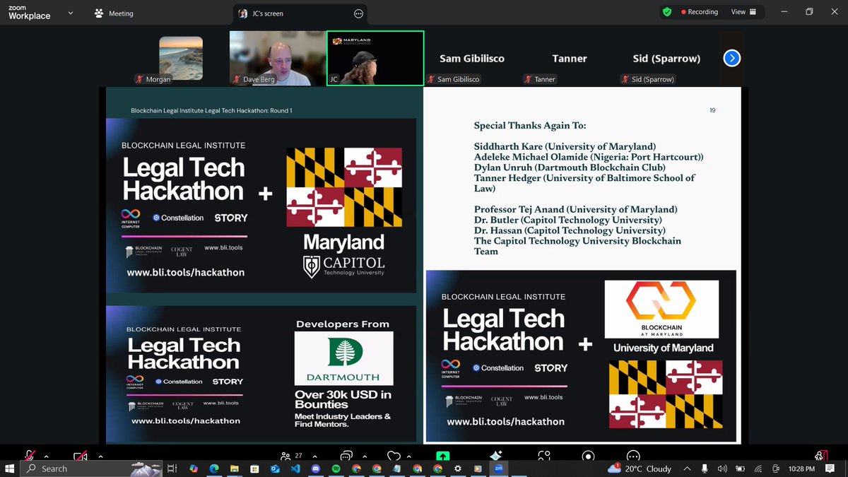Open the Zoom Apps icon
Screen dimensions: 848x477
(543, 456)
